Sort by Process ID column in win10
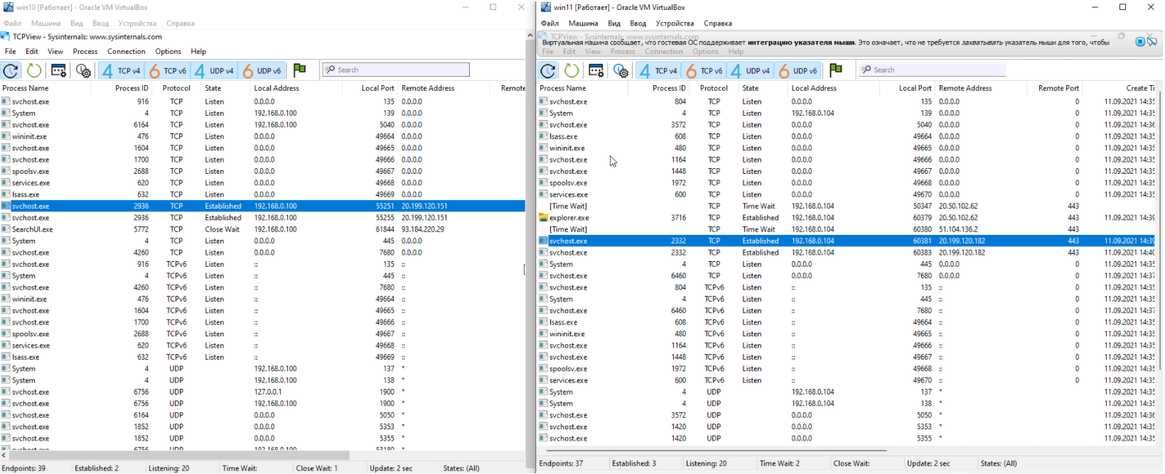Image resolution: width=1165 pixels, height=474 pixels. 131,88
